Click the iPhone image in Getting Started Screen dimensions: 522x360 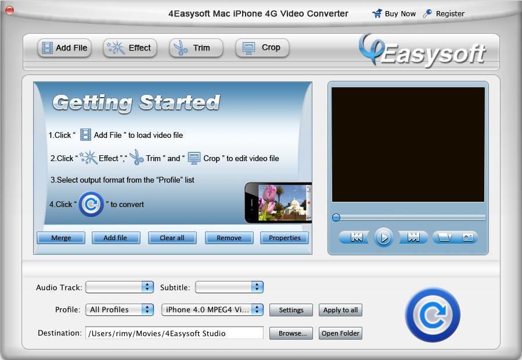[278, 202]
